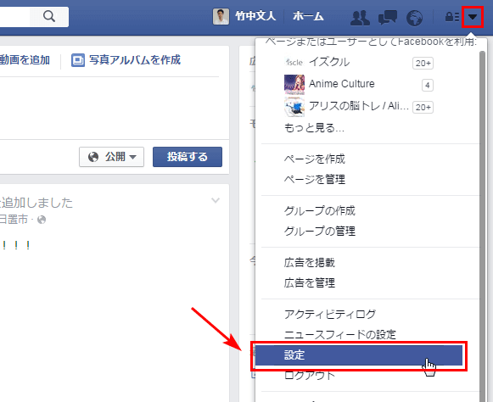Click the 日置市 location link

click(x=14, y=220)
